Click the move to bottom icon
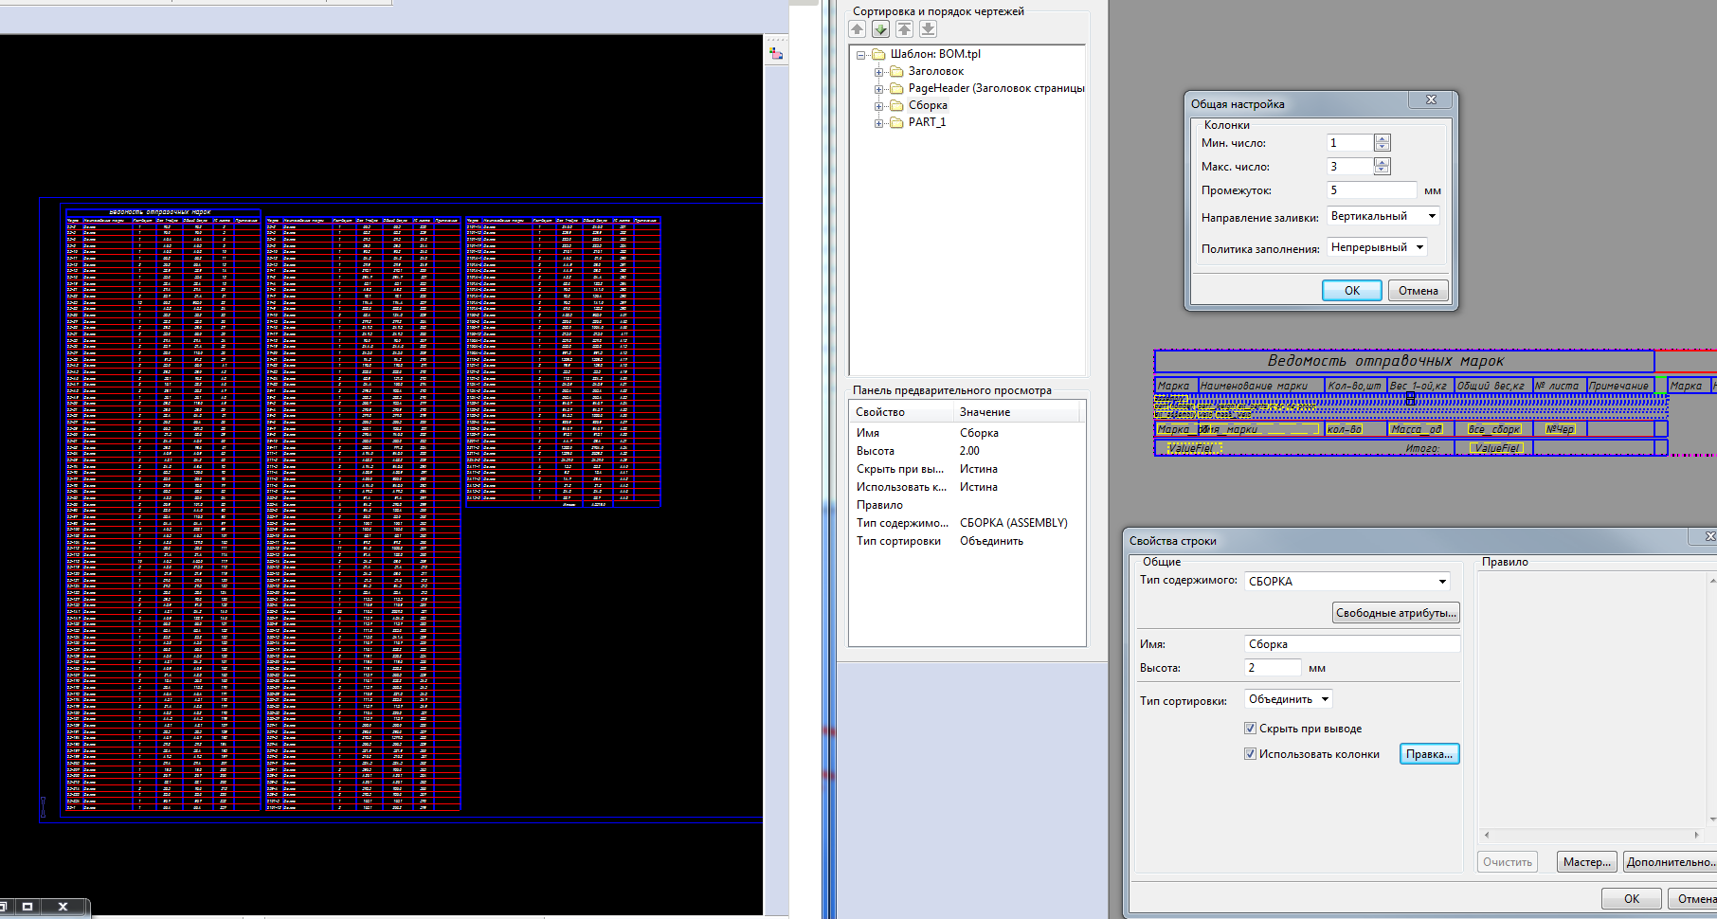 click(929, 29)
